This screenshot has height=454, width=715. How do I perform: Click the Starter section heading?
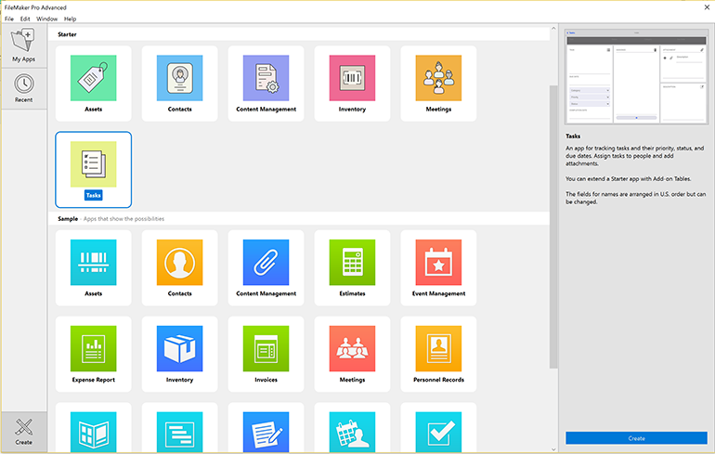click(67, 34)
